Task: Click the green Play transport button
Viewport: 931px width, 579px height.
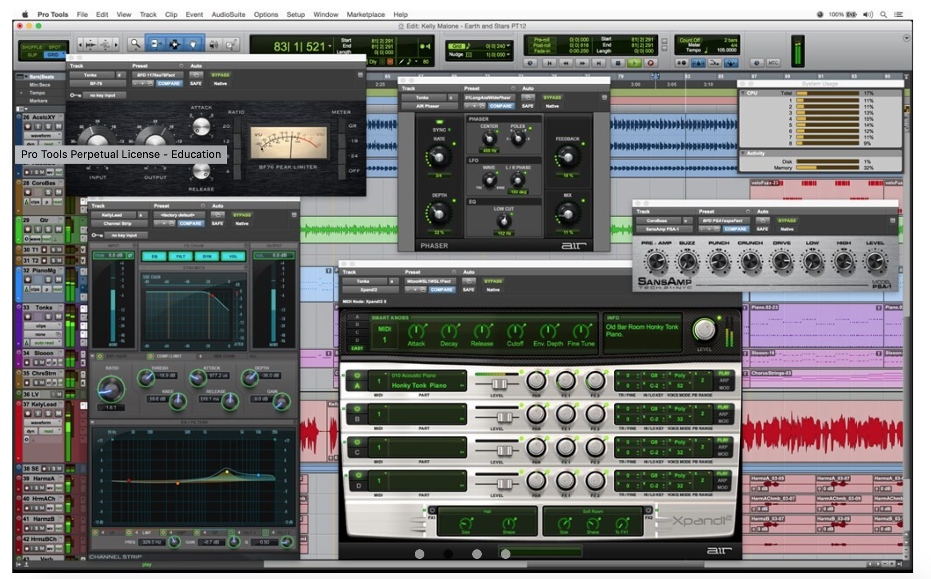Action: (634, 63)
